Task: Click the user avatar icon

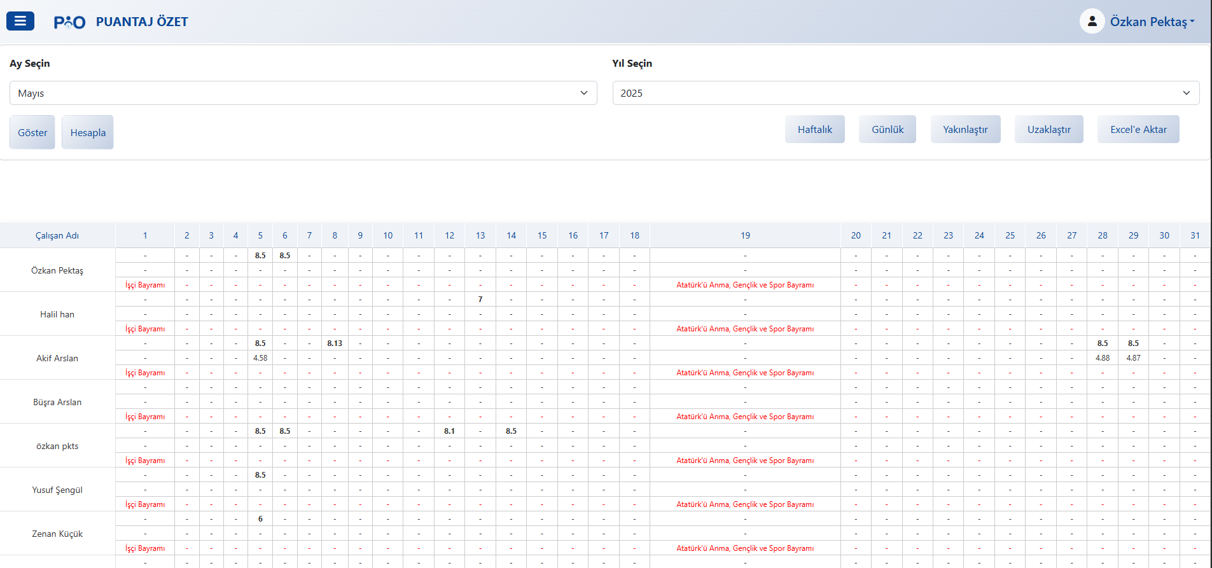Action: (x=1092, y=22)
